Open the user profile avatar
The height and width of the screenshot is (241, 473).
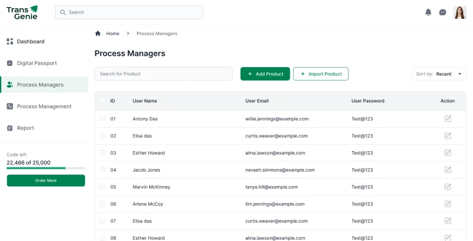tap(460, 12)
